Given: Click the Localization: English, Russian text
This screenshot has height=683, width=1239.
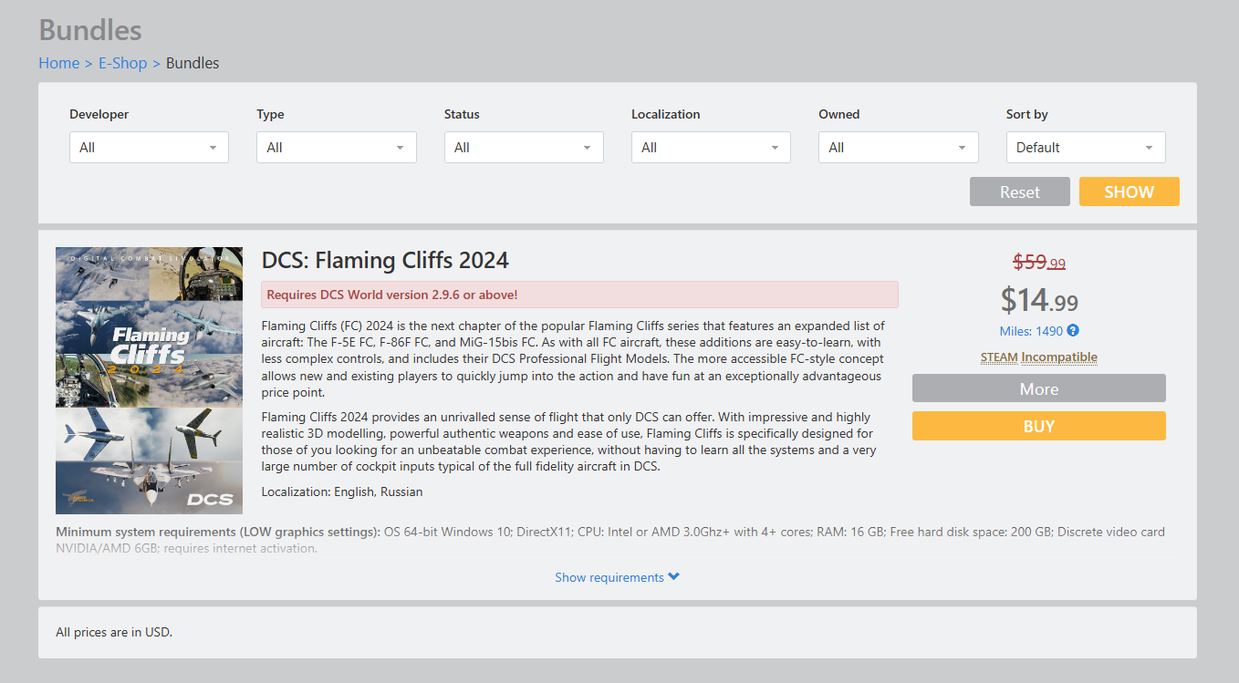Looking at the screenshot, I should click(x=342, y=492).
